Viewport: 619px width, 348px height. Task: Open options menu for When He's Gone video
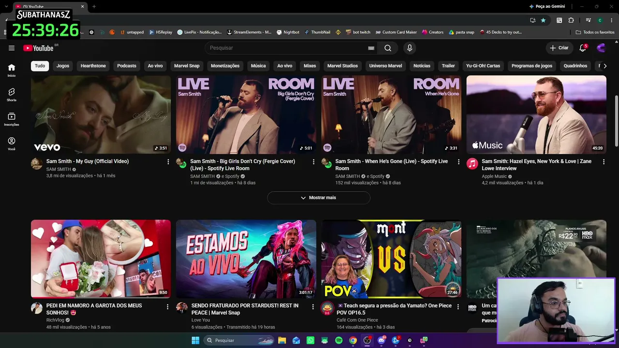[x=458, y=161]
